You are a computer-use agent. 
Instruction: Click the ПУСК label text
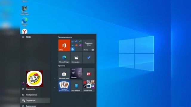28,37
